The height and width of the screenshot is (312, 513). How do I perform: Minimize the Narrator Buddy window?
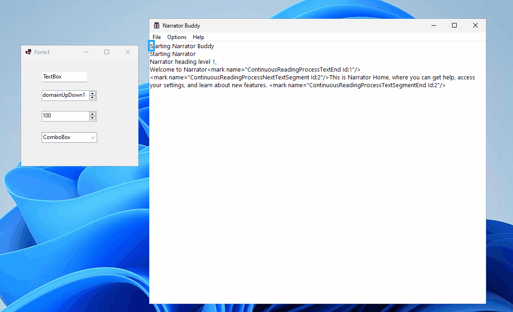pos(434,26)
